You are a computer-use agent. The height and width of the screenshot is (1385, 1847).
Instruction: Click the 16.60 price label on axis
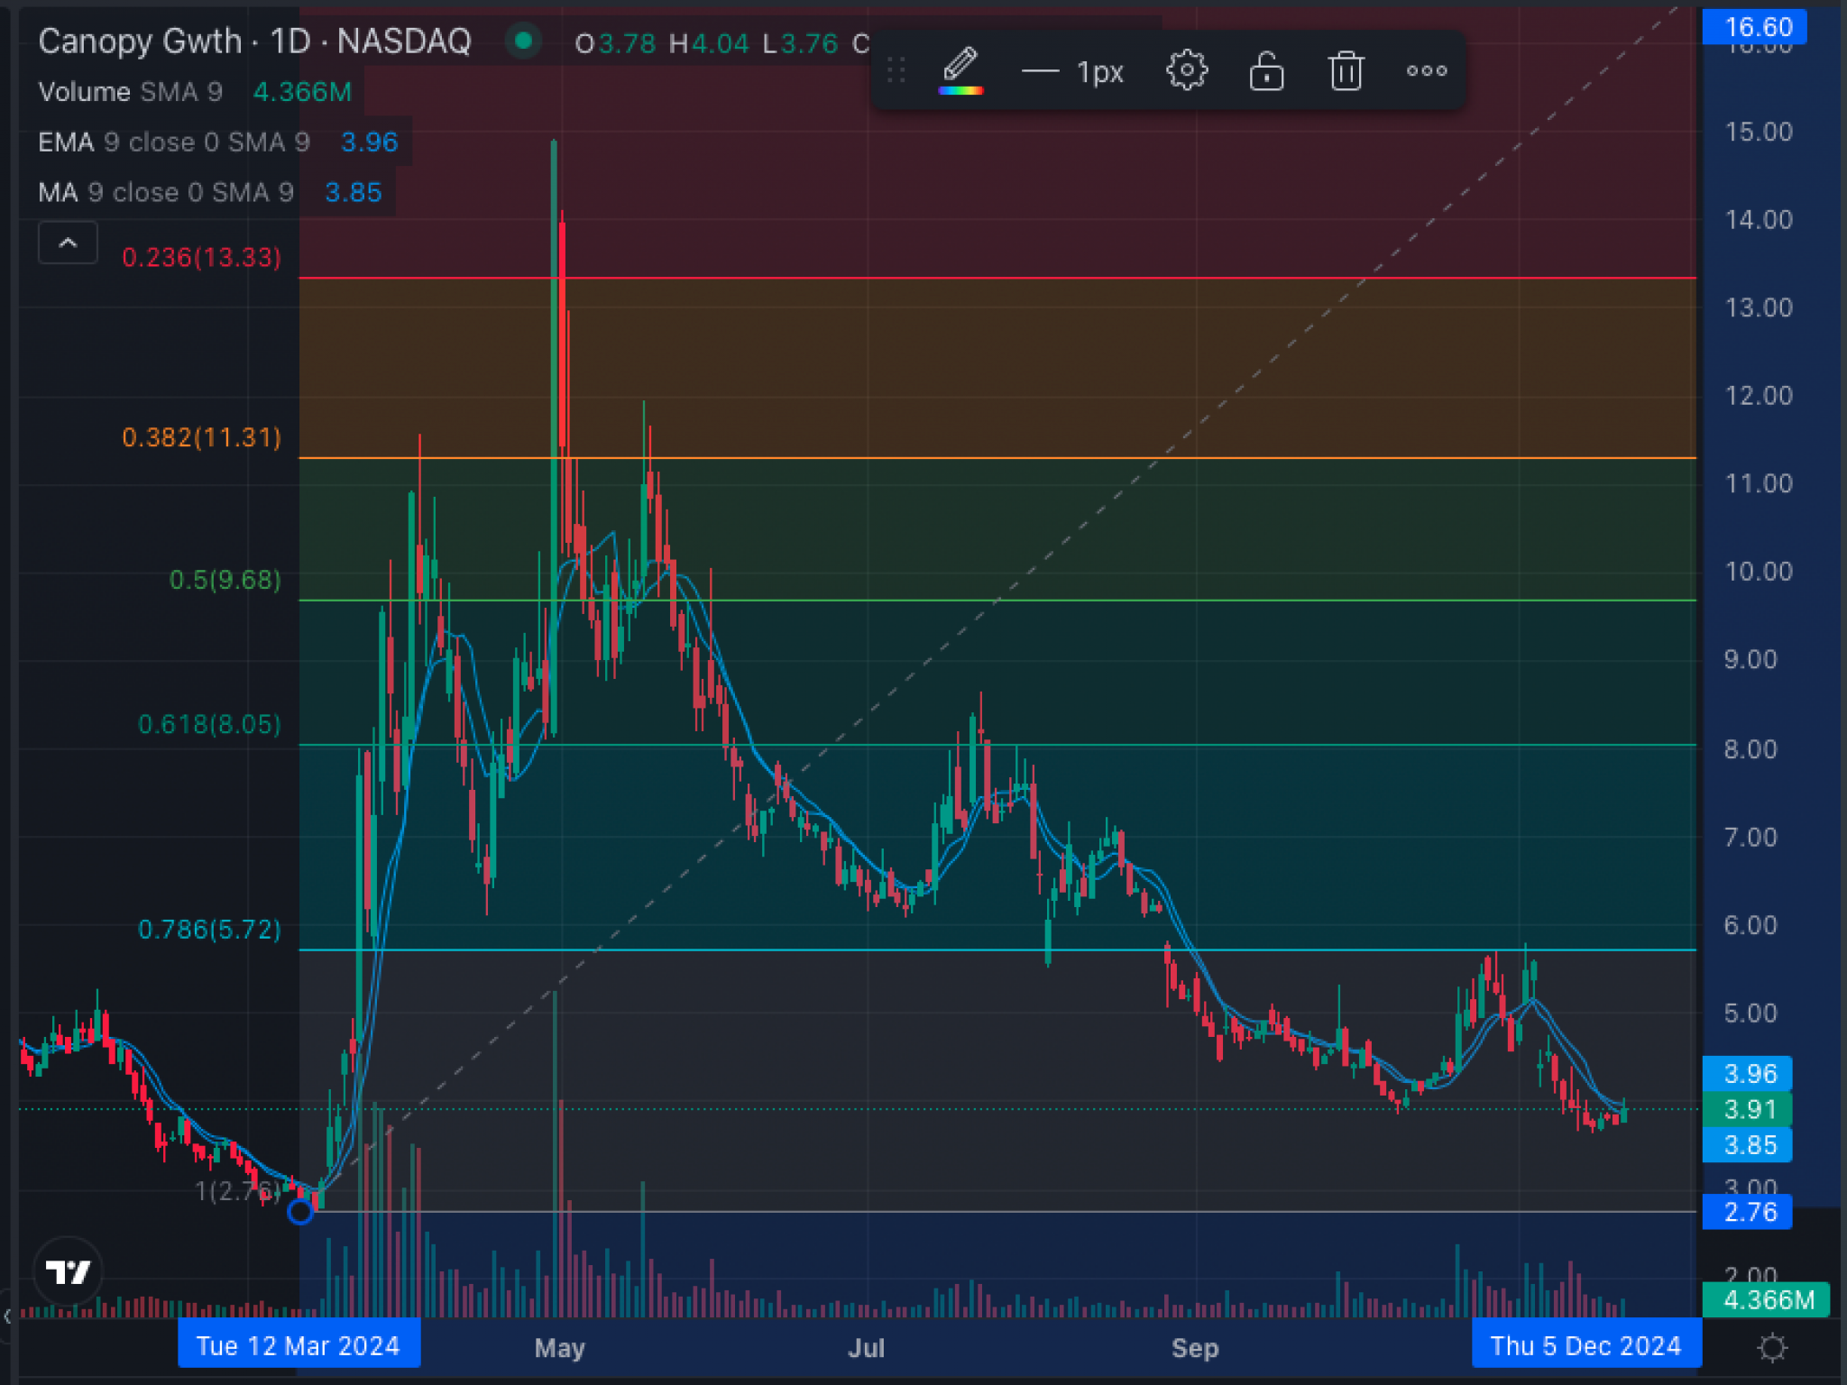[x=1754, y=27]
